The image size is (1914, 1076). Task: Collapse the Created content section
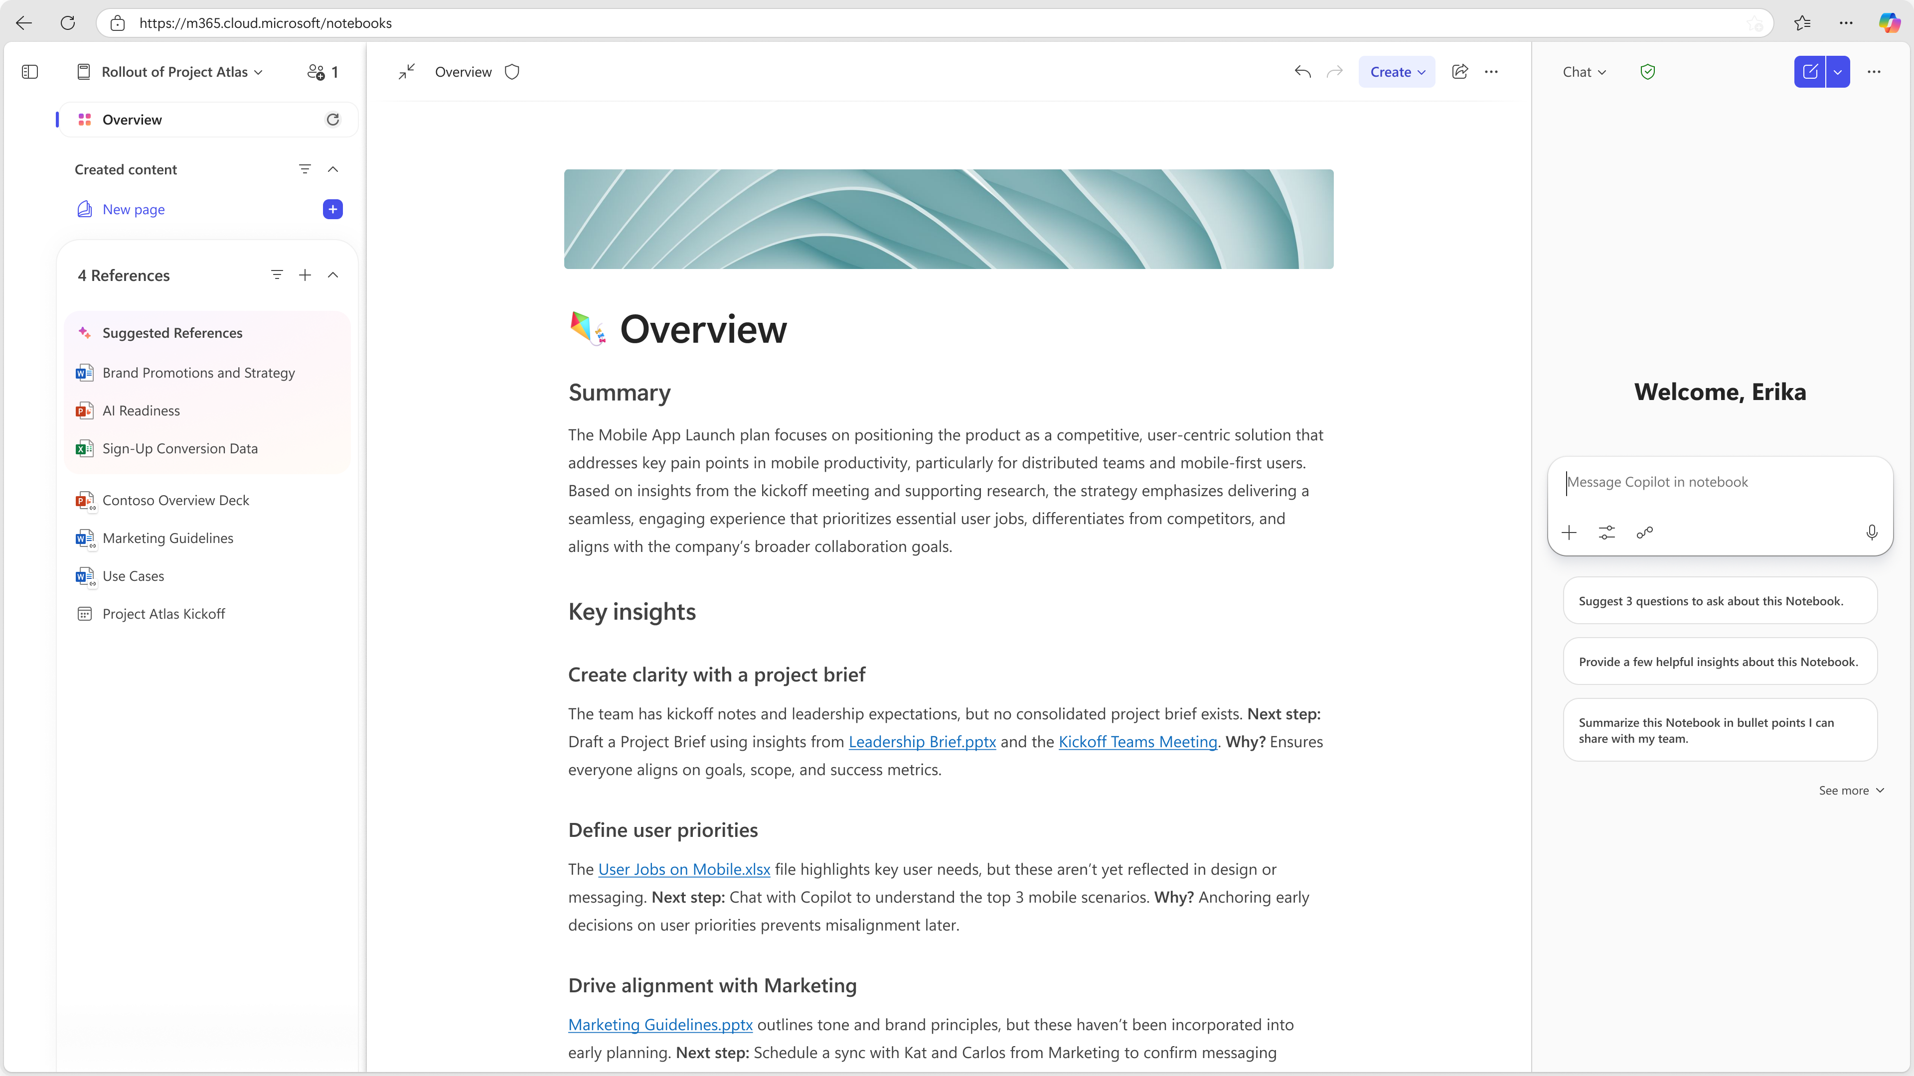tap(333, 169)
